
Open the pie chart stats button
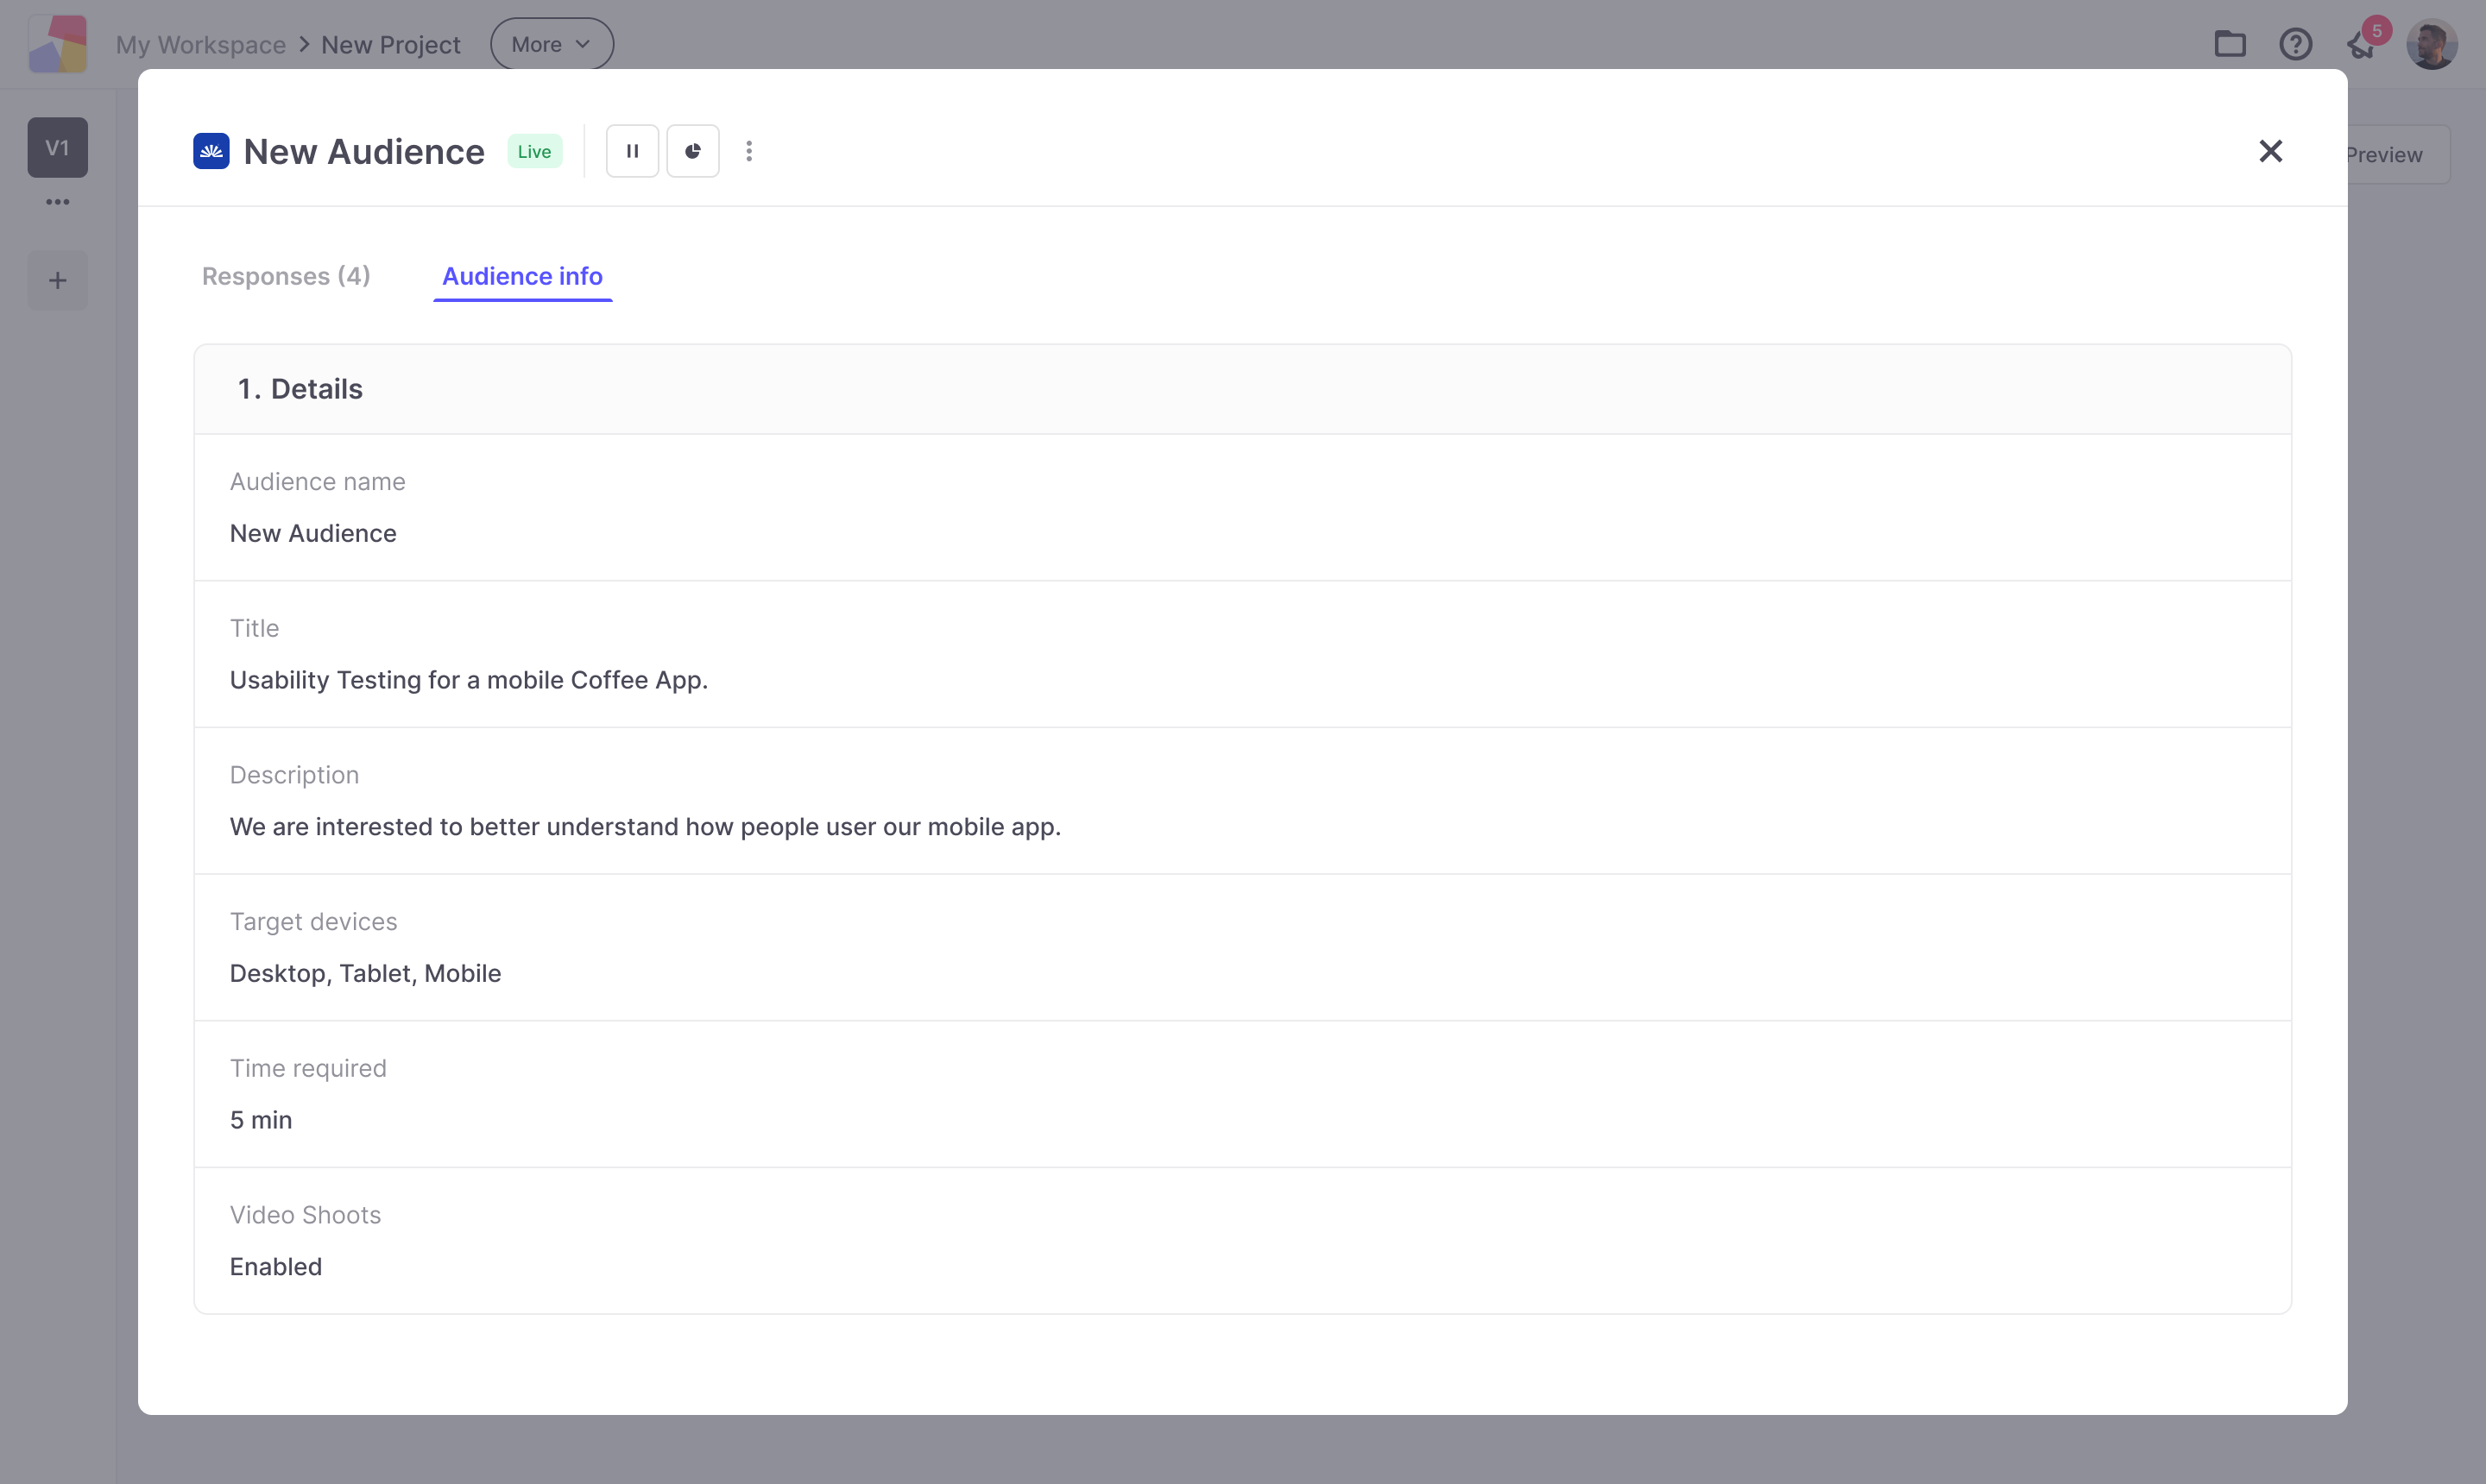[692, 151]
